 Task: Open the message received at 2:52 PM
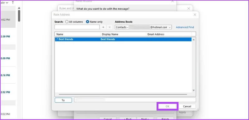coord(8,92)
